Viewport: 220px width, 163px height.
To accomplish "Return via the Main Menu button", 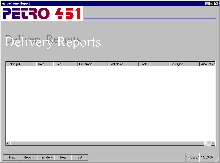I will (x=46, y=157).
